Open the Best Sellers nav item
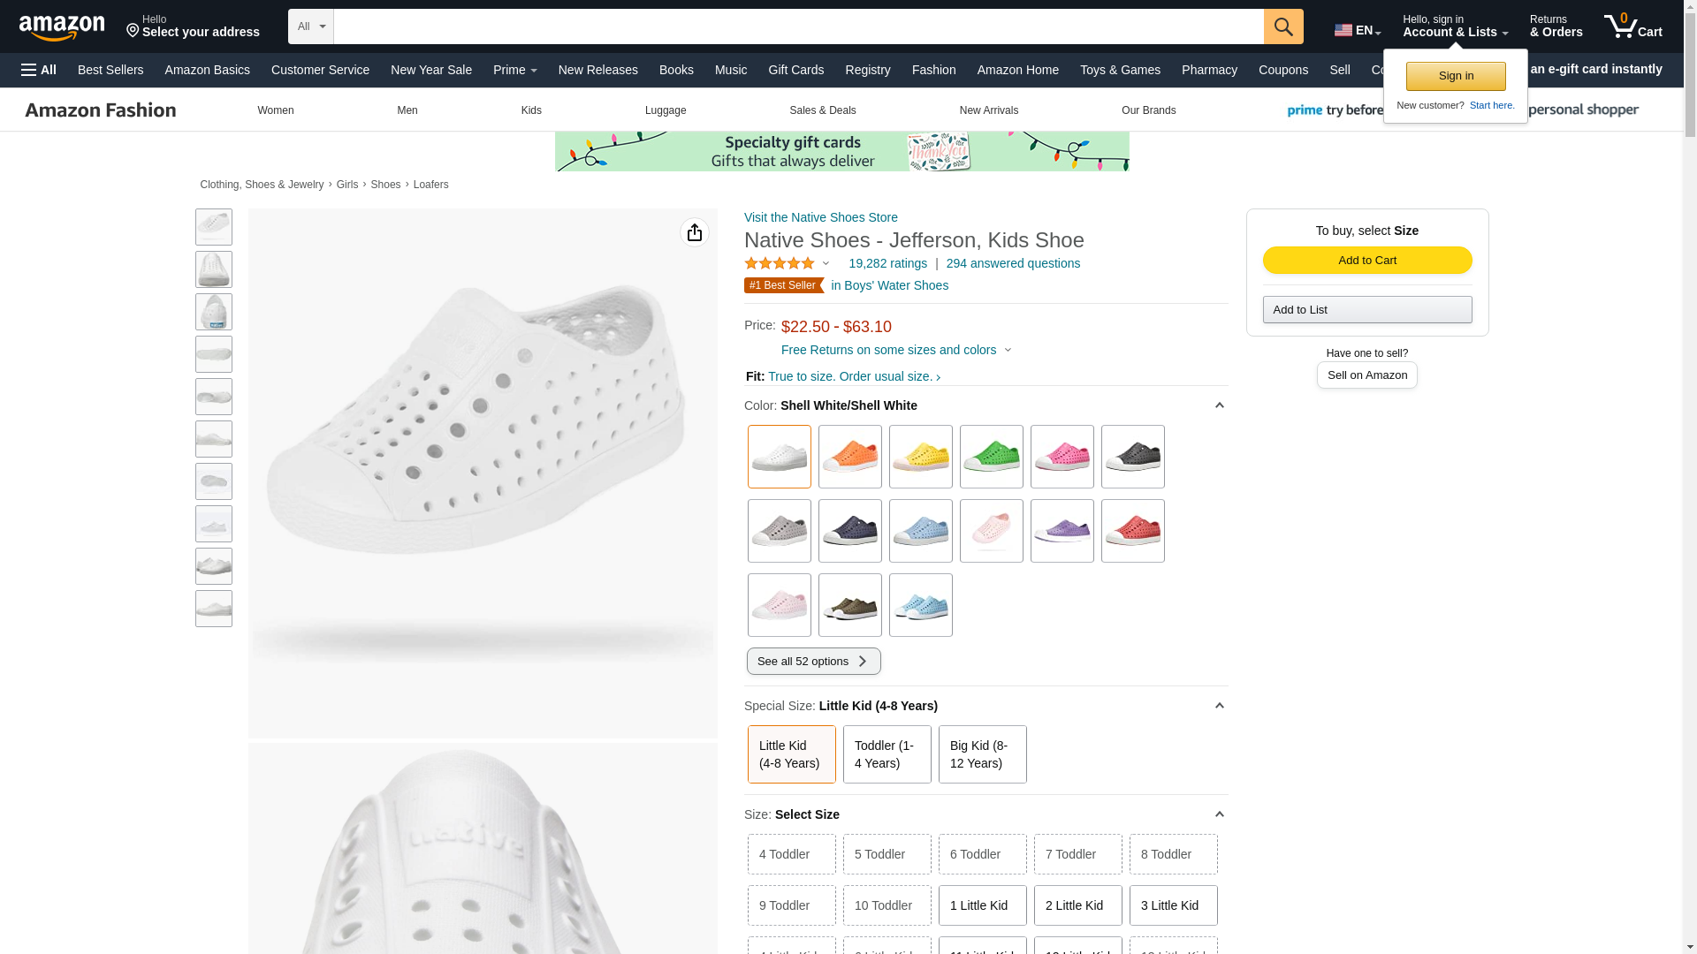1697x954 pixels. click(x=110, y=70)
